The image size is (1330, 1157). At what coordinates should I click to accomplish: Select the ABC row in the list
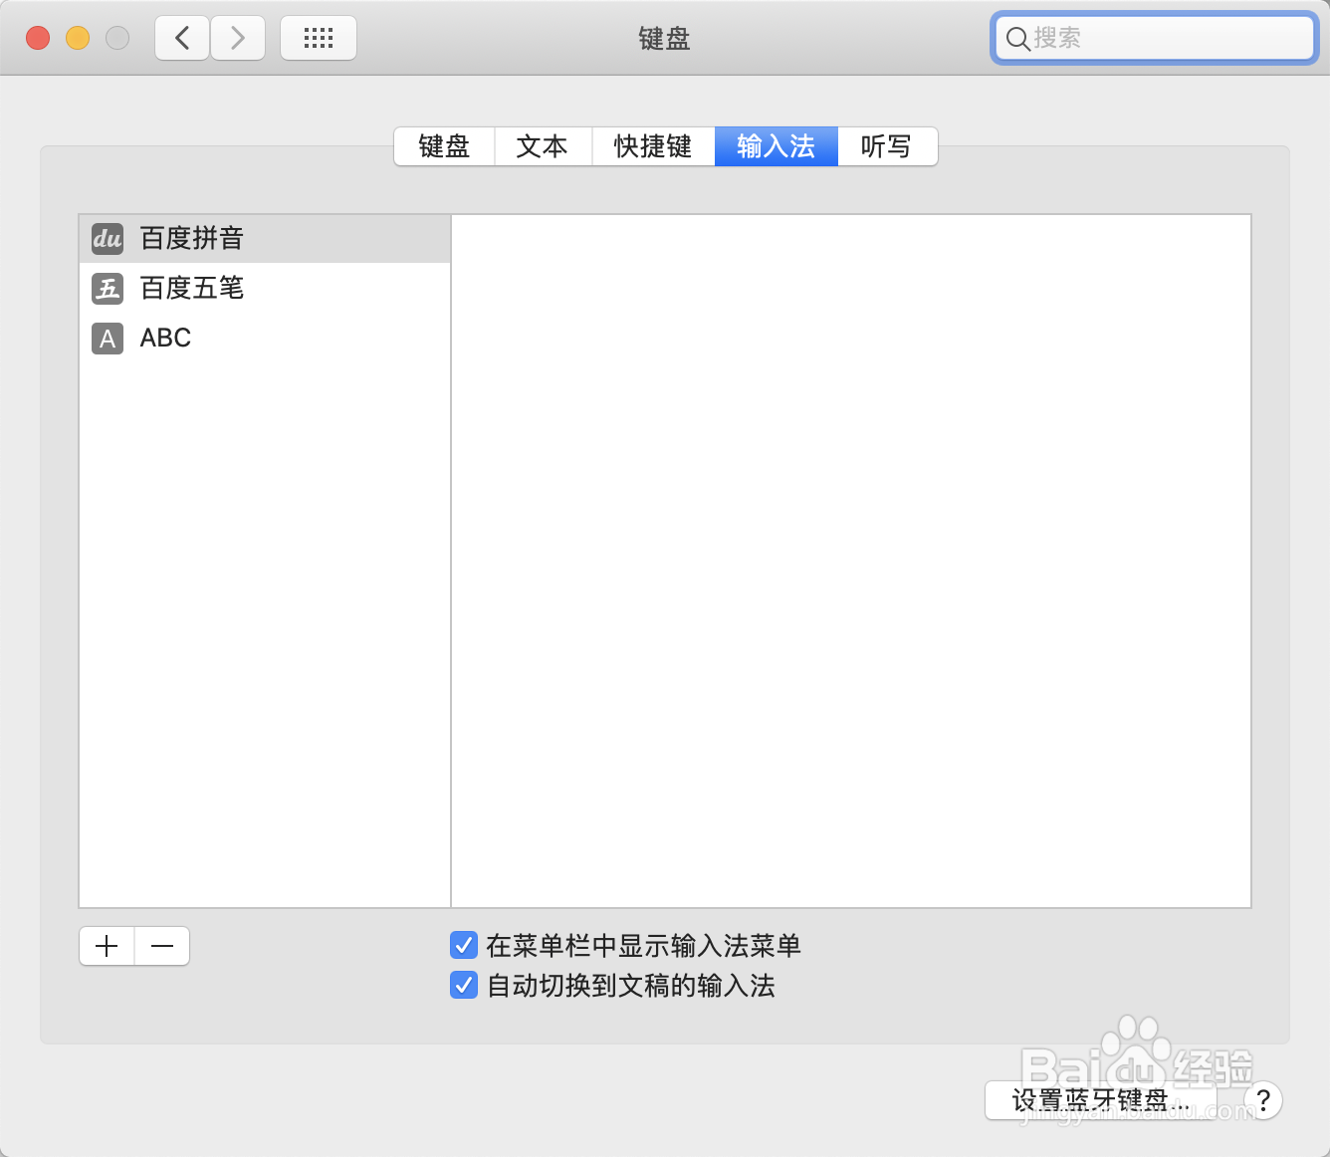(265, 339)
